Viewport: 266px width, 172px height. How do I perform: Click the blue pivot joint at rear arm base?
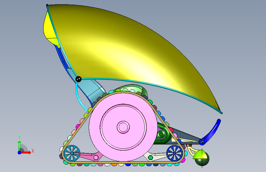(x=202, y=142)
